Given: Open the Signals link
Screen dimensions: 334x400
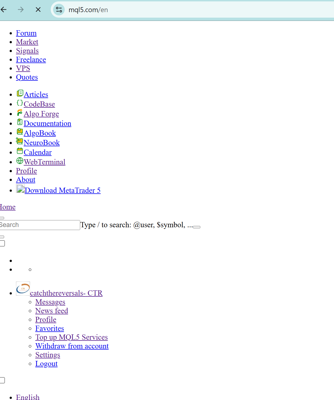Looking at the screenshot, I should [27, 51].
